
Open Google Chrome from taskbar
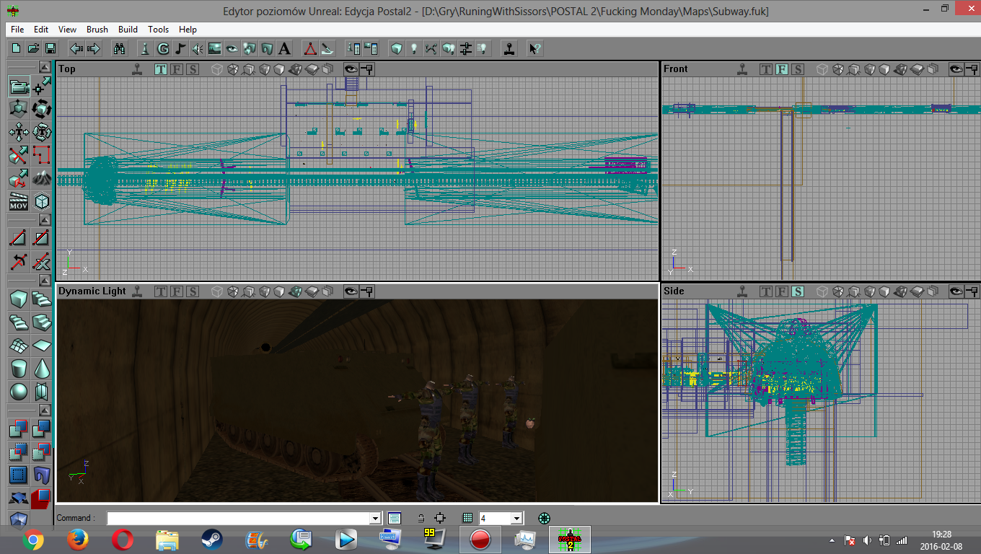pos(33,539)
